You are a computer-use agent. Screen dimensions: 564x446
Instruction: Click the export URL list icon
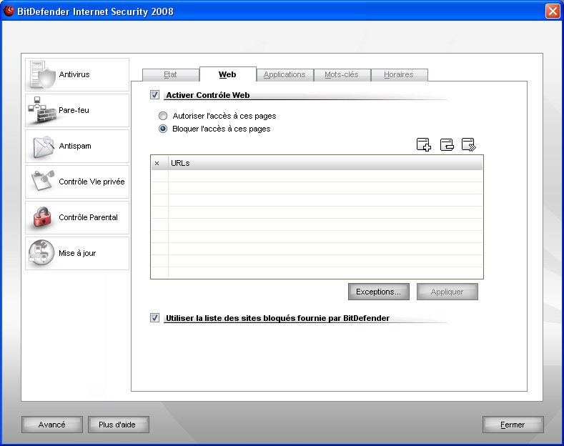point(469,144)
